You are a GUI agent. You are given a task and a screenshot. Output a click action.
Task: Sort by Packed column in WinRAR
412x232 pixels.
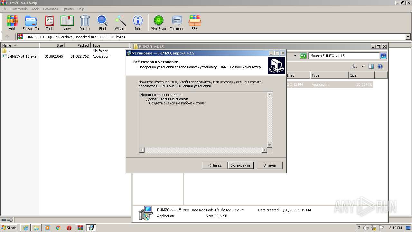click(78, 45)
